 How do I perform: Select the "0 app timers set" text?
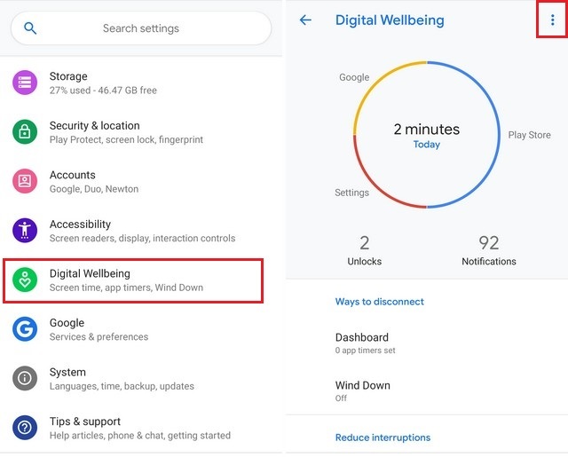coord(365,351)
